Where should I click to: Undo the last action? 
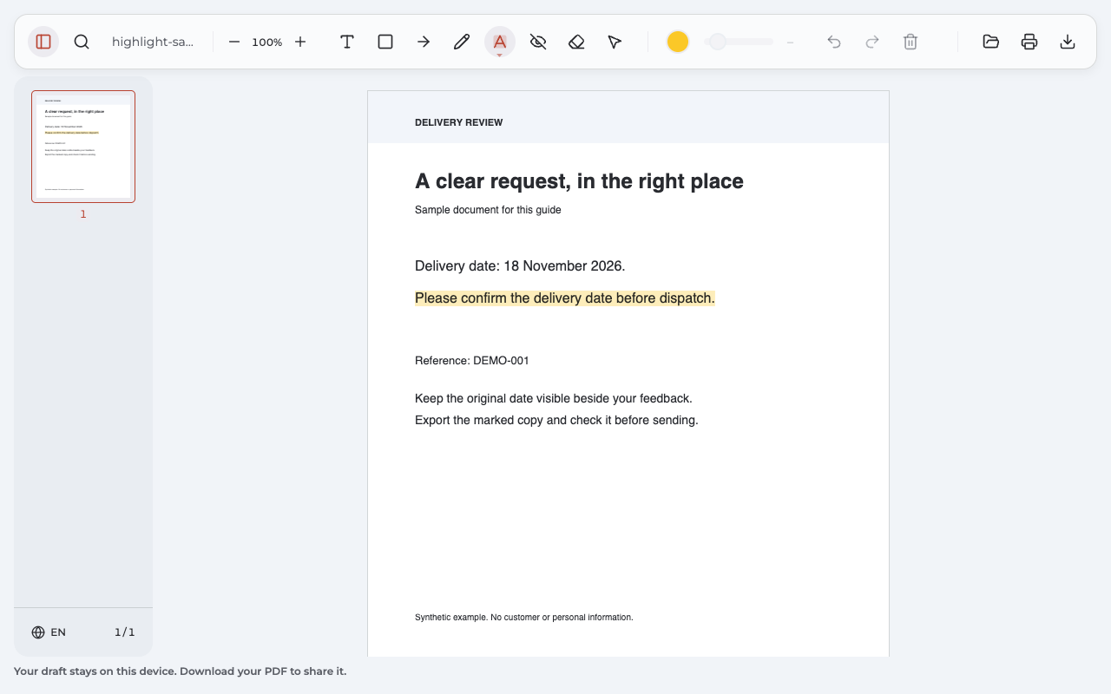click(x=834, y=42)
